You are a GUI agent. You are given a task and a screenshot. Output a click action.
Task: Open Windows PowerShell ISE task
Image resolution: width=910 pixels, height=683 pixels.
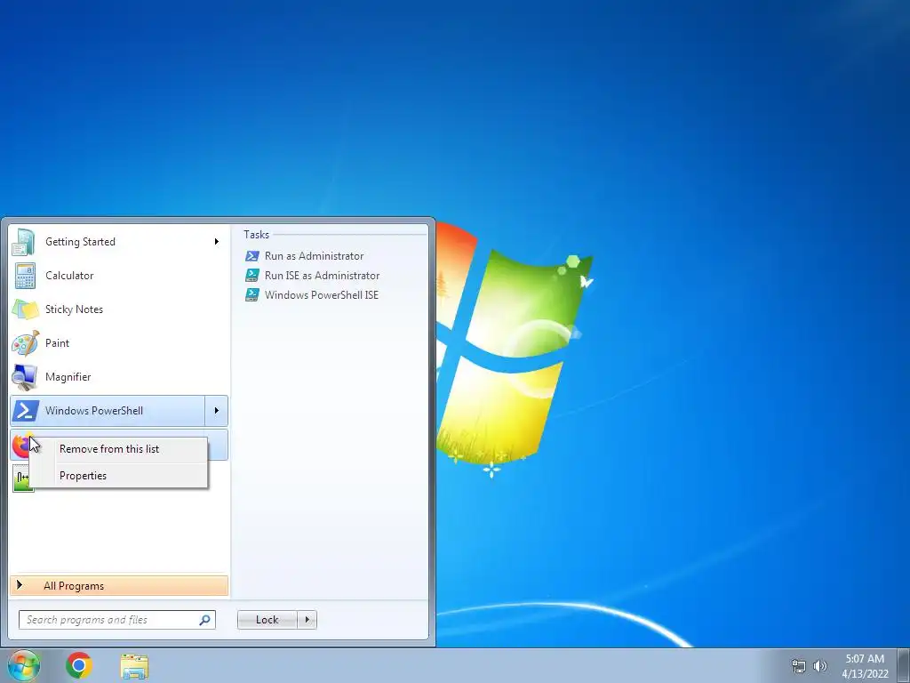coord(322,295)
